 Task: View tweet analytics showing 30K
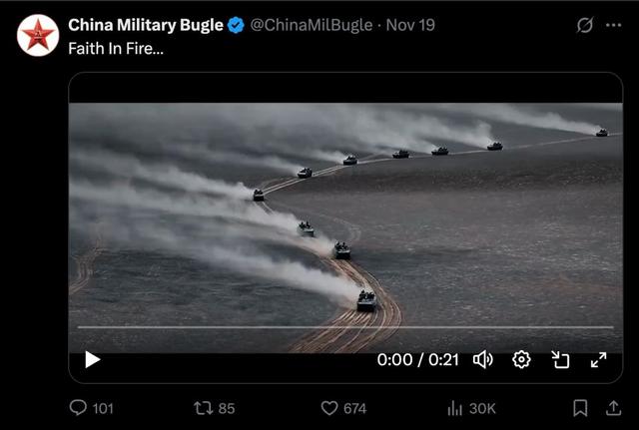pyautogui.click(x=455, y=408)
